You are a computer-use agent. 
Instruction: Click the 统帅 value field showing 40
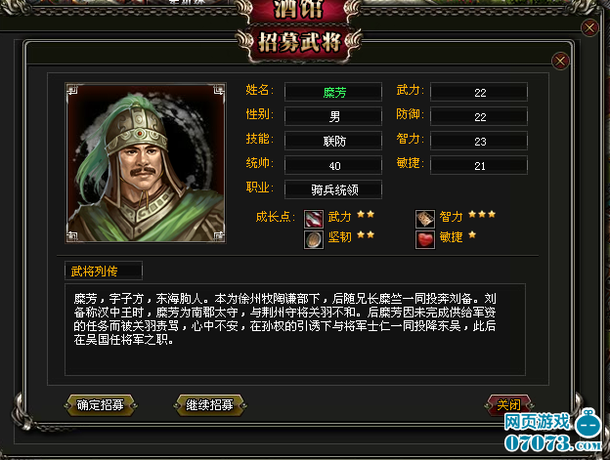(333, 165)
